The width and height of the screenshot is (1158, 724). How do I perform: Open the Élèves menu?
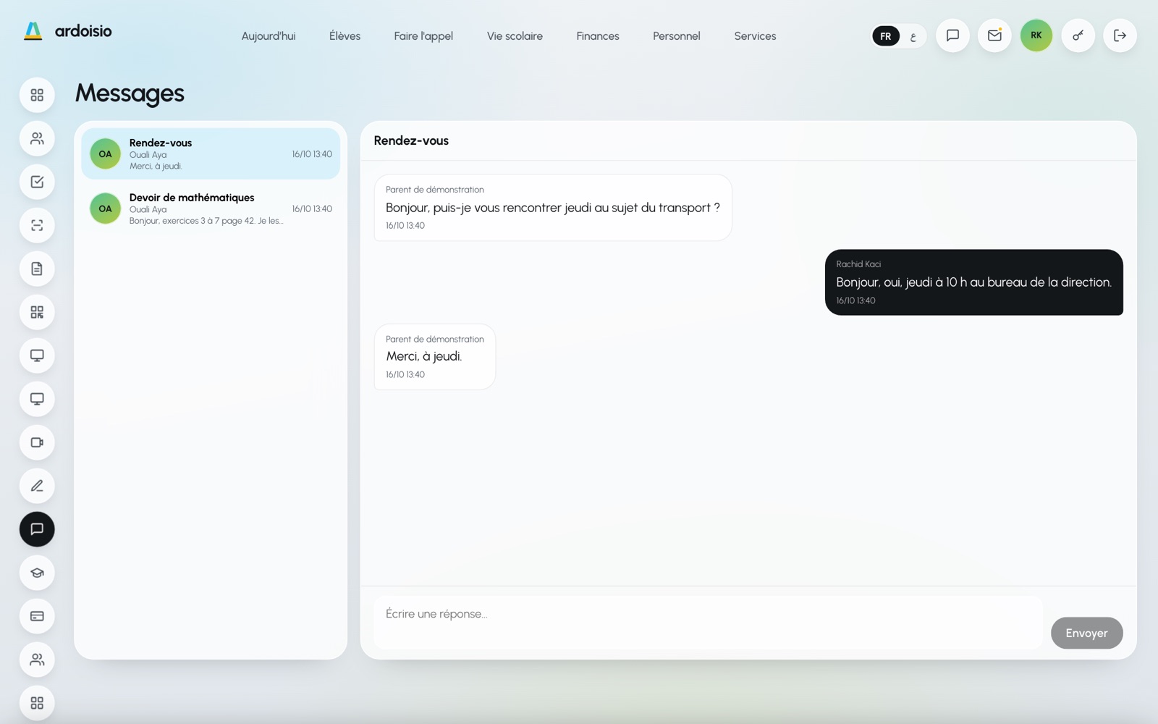(345, 36)
